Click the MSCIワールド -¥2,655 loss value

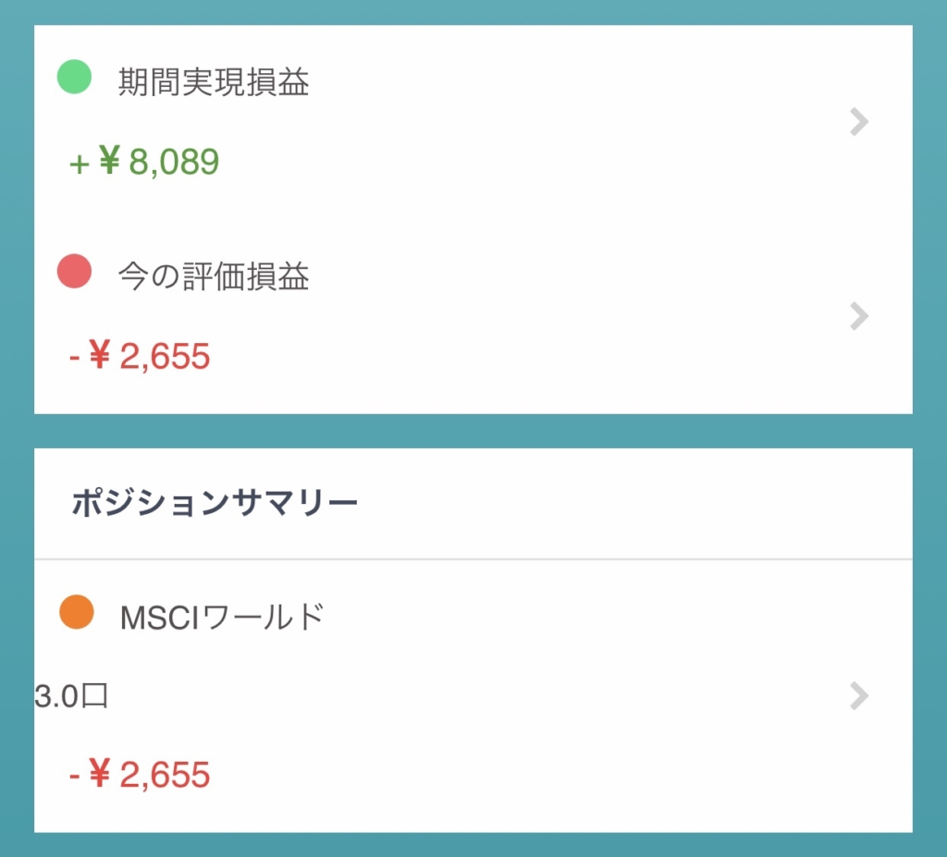140,774
